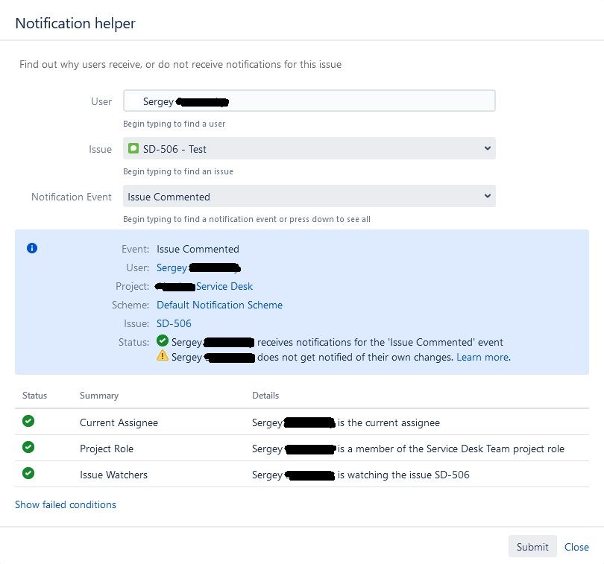Click the Submit button
604x564 pixels.
[x=532, y=546]
